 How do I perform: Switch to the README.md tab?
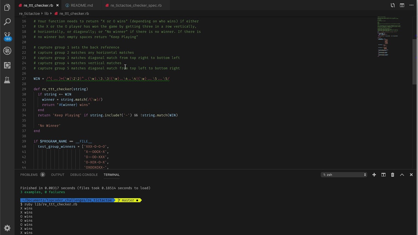[x=82, y=5]
